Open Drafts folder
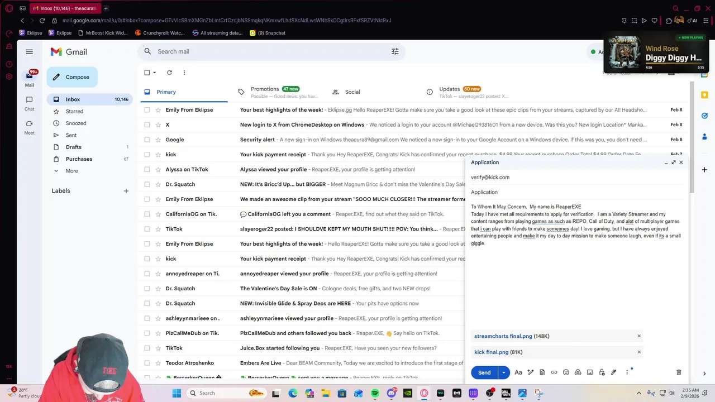This screenshot has width=715, height=402. pos(90,147)
